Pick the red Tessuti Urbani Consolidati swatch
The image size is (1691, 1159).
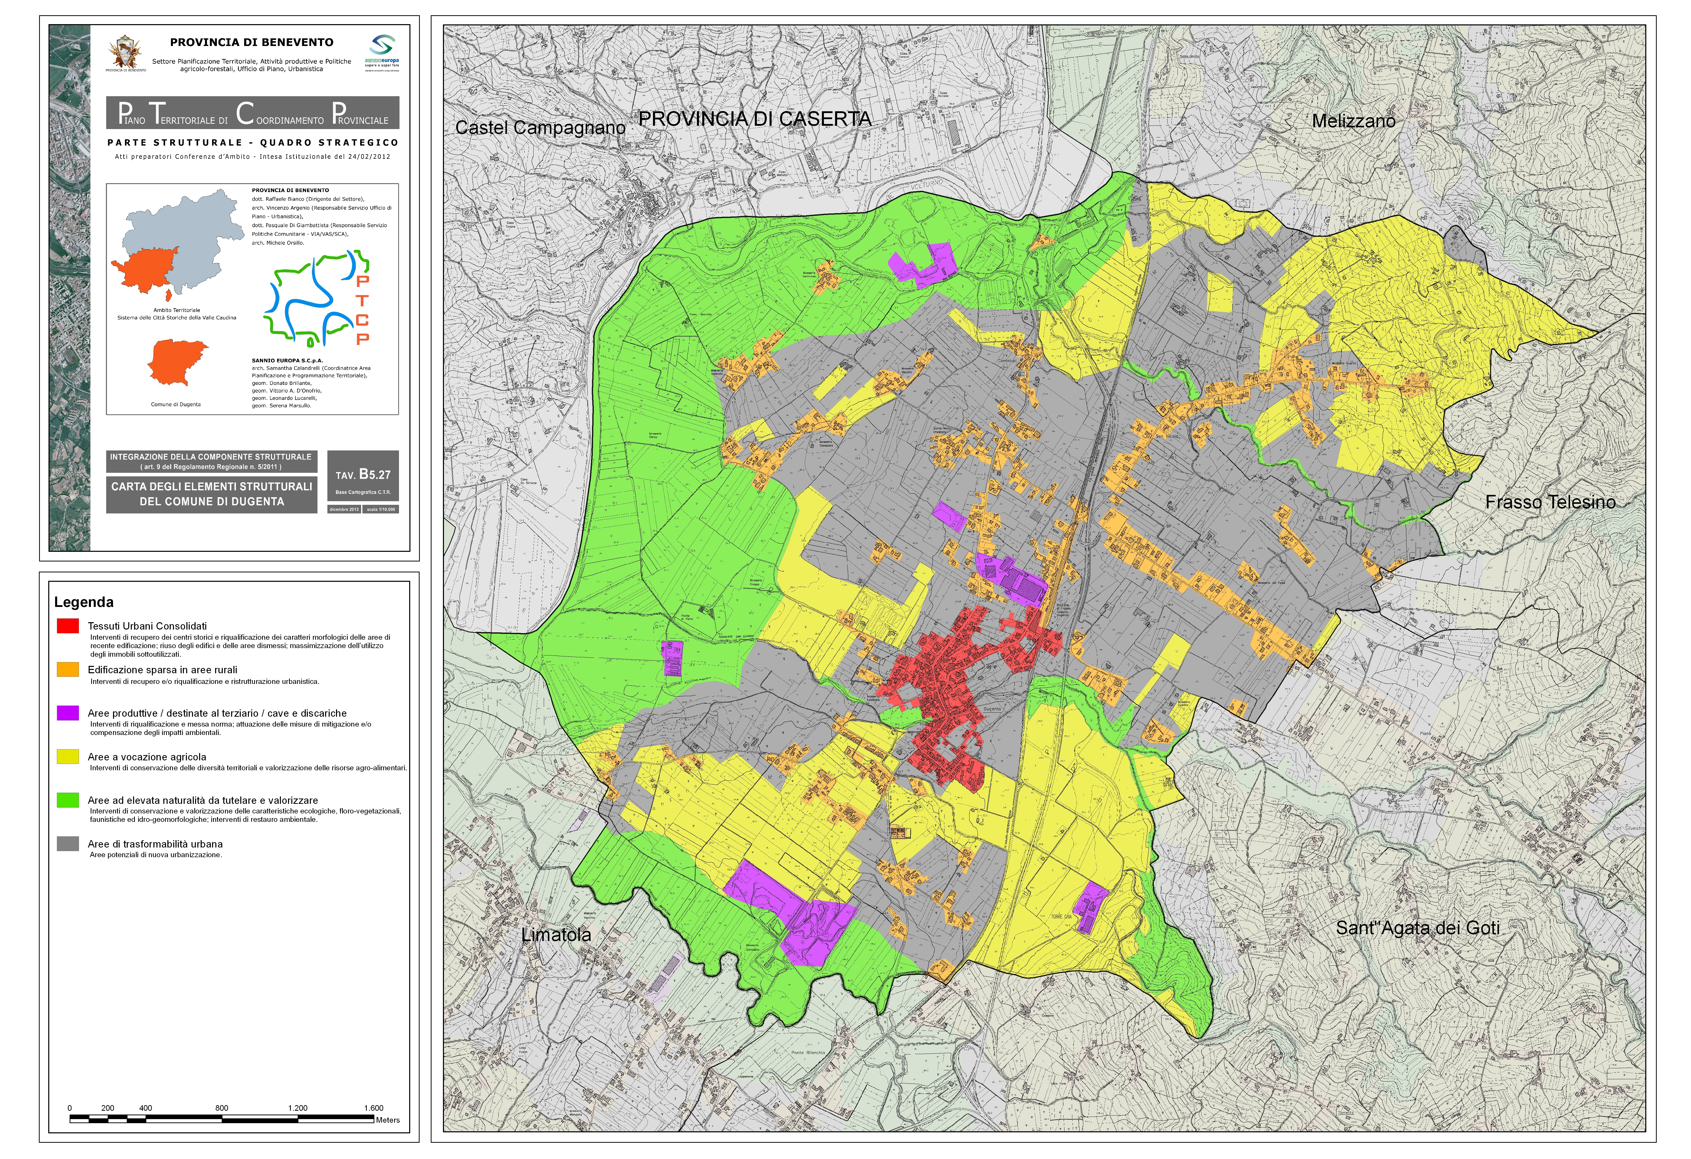[x=68, y=625]
